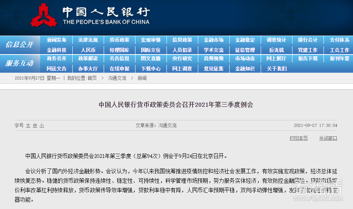
Task: Click 文章来源:沟通交流 text
Action: pos(156,125)
